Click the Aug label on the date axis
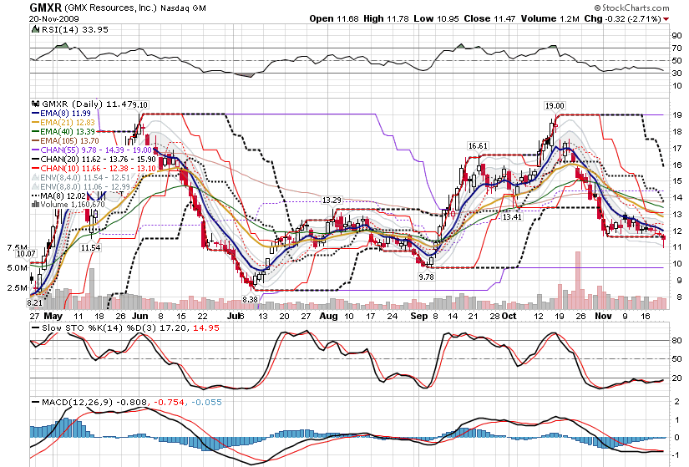The width and height of the screenshot is (689, 467). click(x=328, y=316)
